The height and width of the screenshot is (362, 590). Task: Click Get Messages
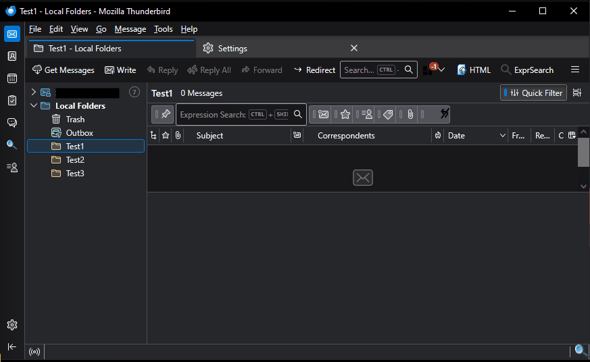(64, 70)
